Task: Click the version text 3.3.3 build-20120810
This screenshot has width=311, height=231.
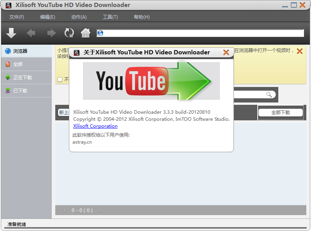Action: pyautogui.click(x=186, y=112)
